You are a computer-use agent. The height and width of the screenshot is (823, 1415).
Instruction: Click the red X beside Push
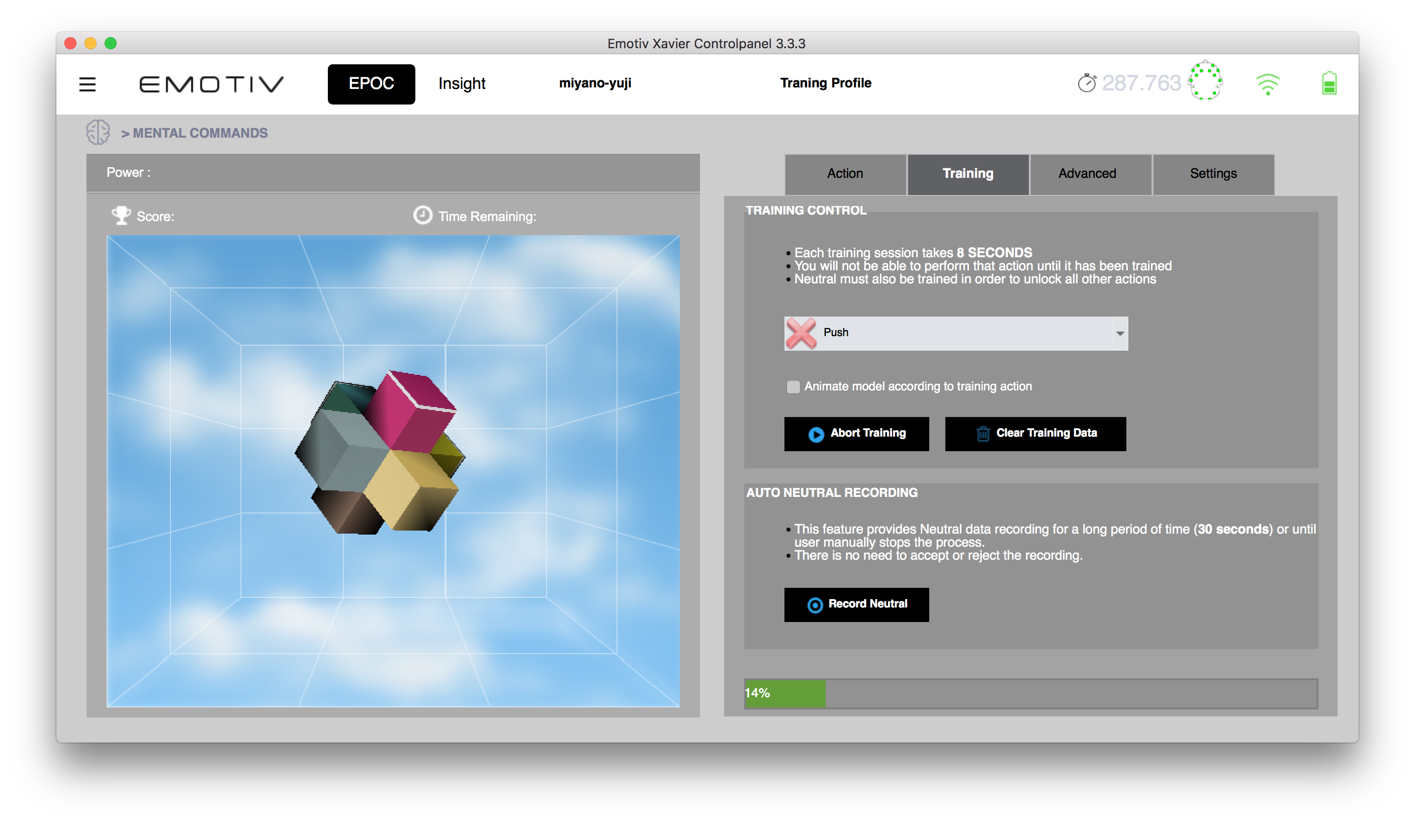point(801,333)
